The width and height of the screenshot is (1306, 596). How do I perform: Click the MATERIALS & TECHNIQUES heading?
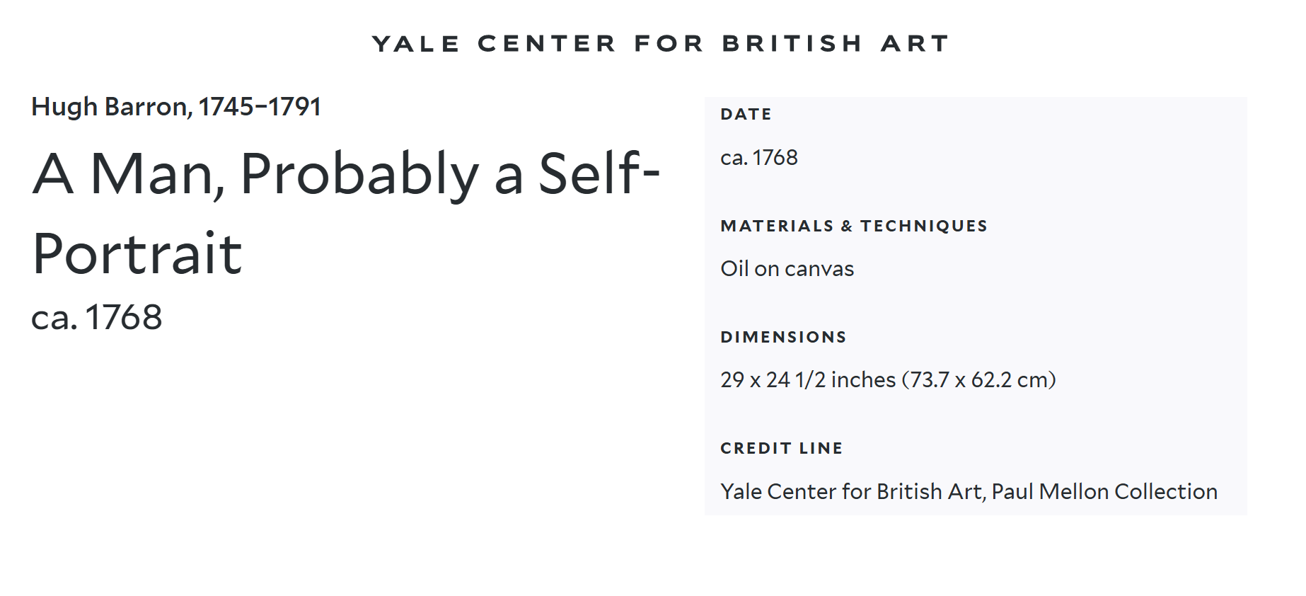pyautogui.click(x=853, y=227)
